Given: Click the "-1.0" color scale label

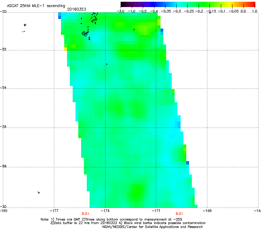Looking at the screenshot, I should click(131, 11).
